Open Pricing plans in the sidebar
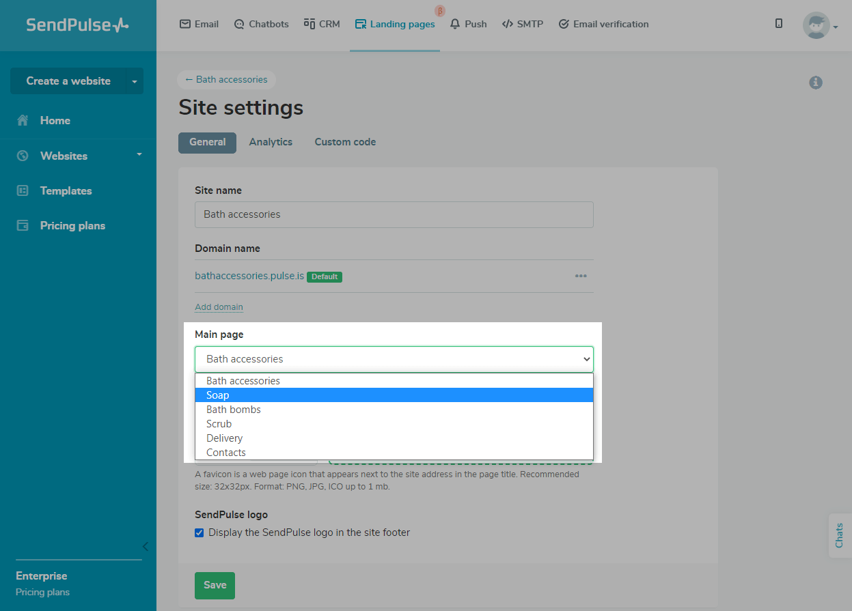 coord(72,225)
